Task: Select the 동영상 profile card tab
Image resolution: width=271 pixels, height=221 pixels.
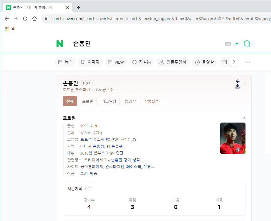Action: point(130,101)
